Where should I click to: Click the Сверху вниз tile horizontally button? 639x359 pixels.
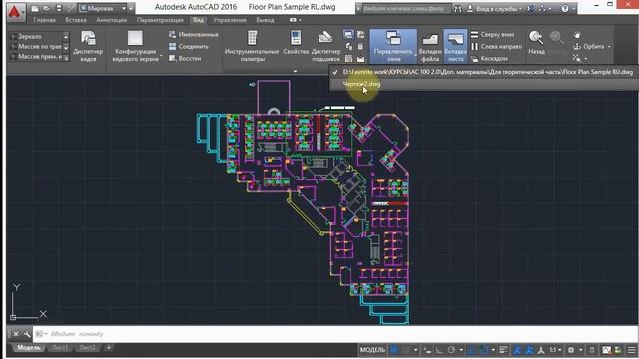pyautogui.click(x=492, y=35)
